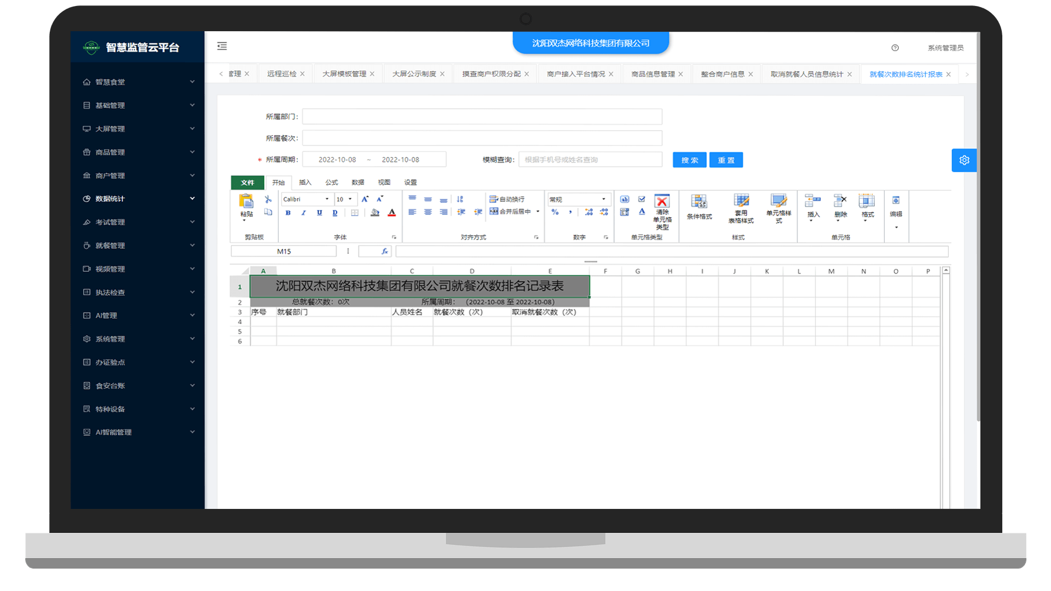Switch to the 设置 ribbon tab
The image size is (1051, 591).
411,182
